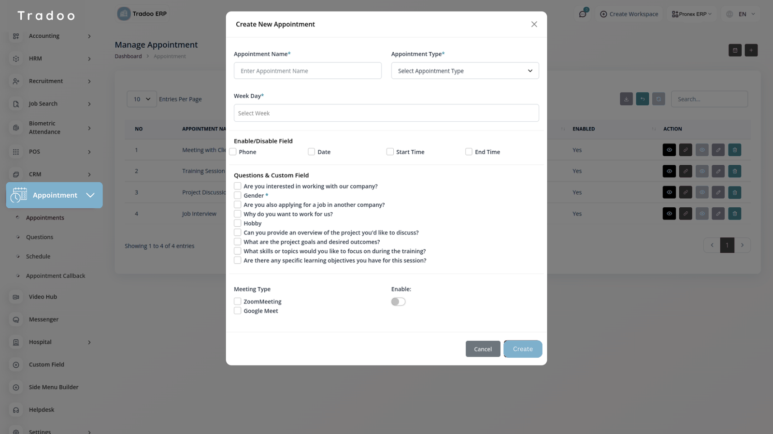Turn on the Enable toggle switch

[398, 302]
